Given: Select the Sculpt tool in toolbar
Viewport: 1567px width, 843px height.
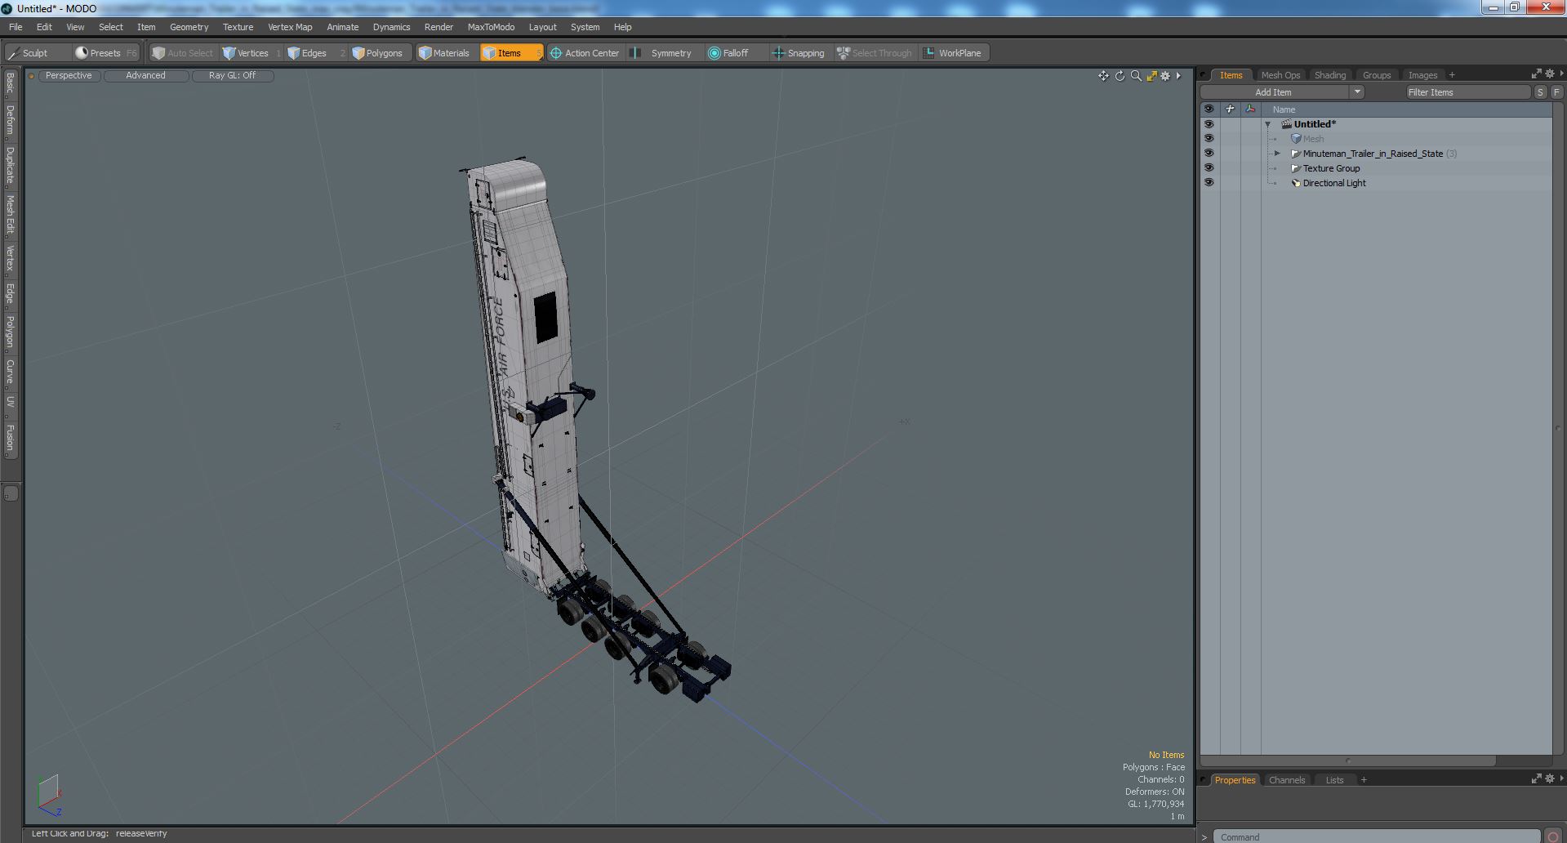Looking at the screenshot, I should point(37,53).
